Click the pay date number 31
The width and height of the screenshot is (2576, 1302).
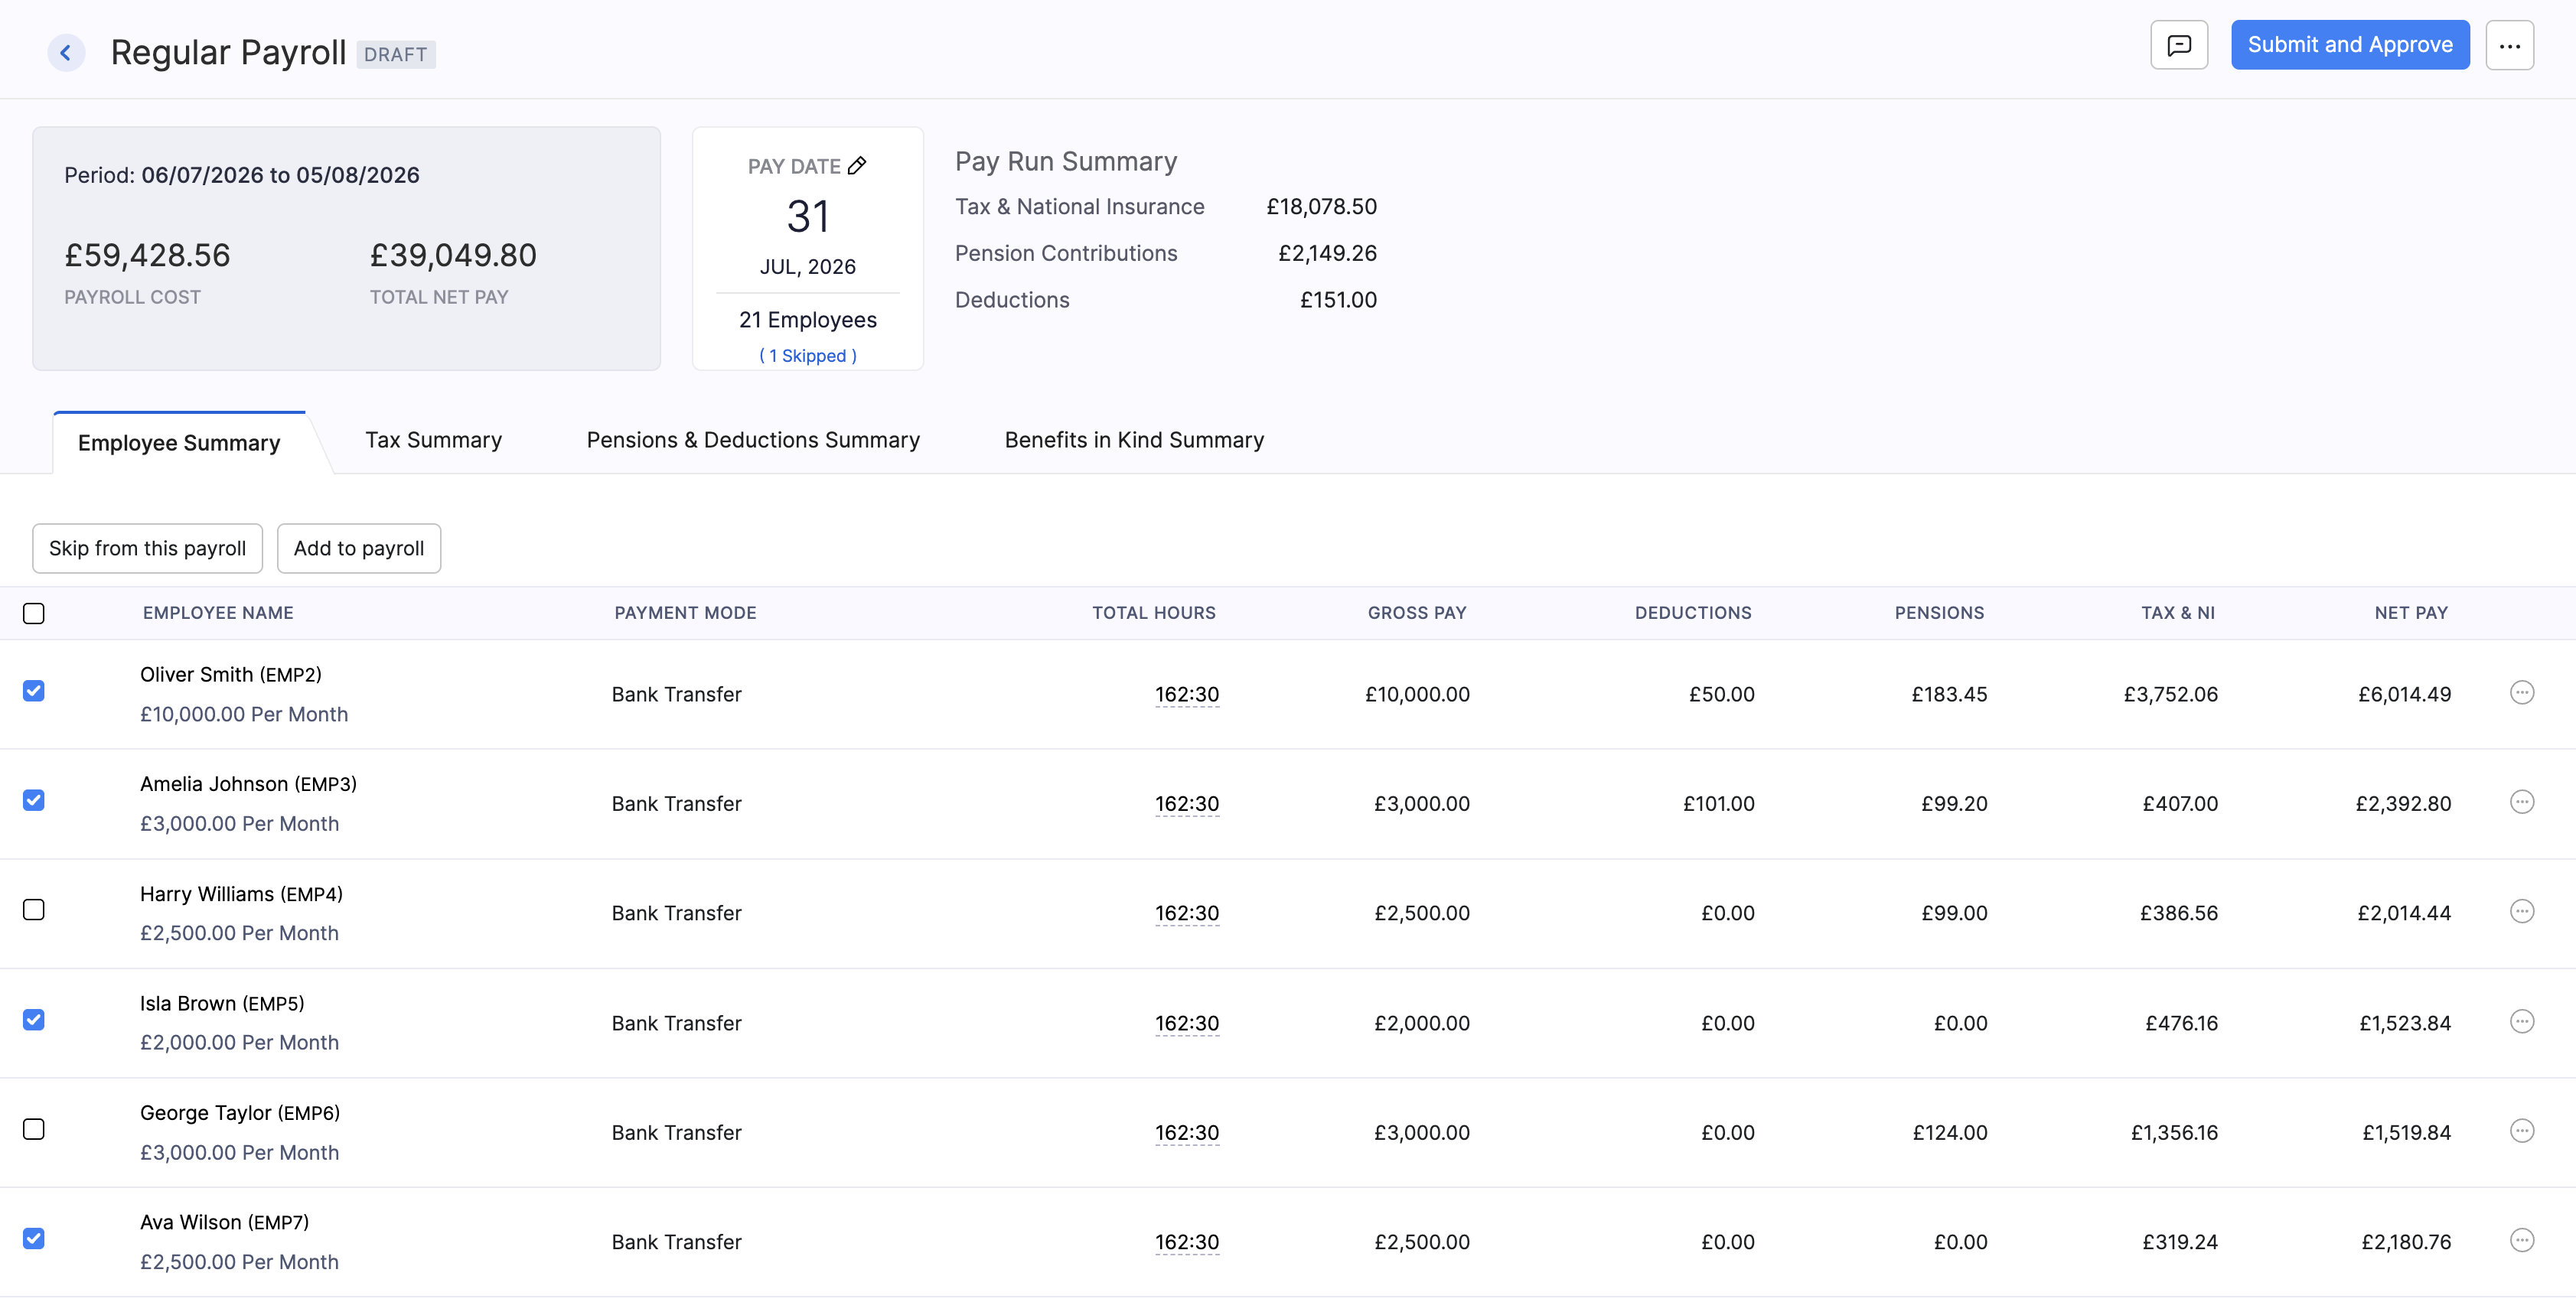point(808,216)
